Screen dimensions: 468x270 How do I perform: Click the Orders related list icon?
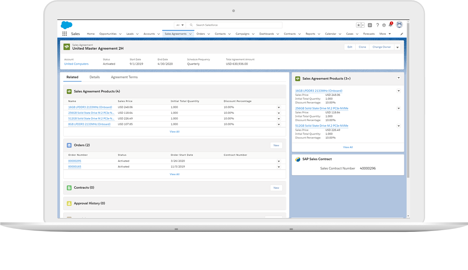tap(69, 145)
